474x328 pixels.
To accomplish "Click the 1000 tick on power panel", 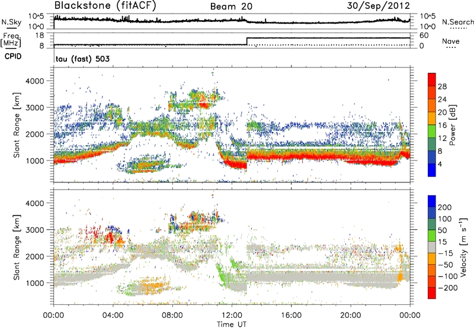I will 34,160.
